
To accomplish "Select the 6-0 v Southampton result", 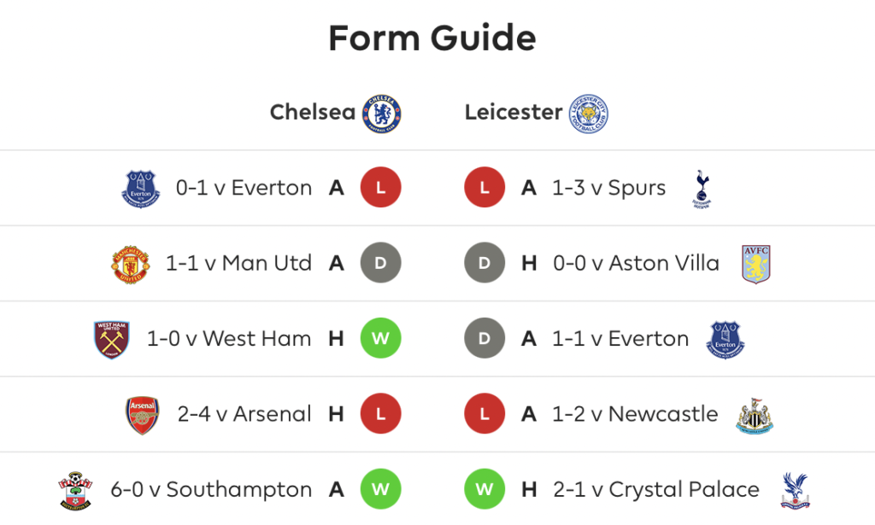I will point(211,490).
